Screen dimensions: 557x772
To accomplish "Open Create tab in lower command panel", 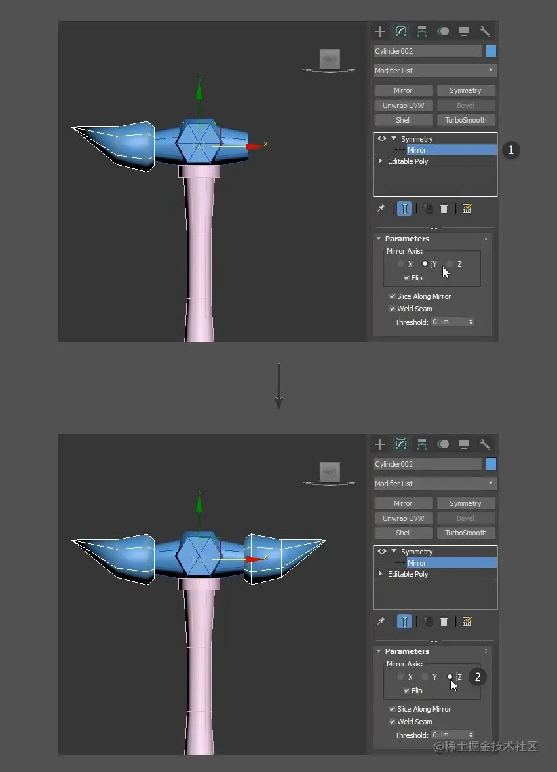I will pos(379,444).
